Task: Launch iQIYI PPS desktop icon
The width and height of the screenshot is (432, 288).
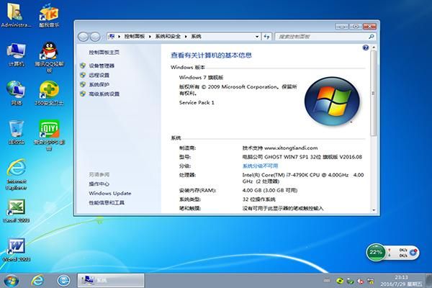Action: [49, 135]
